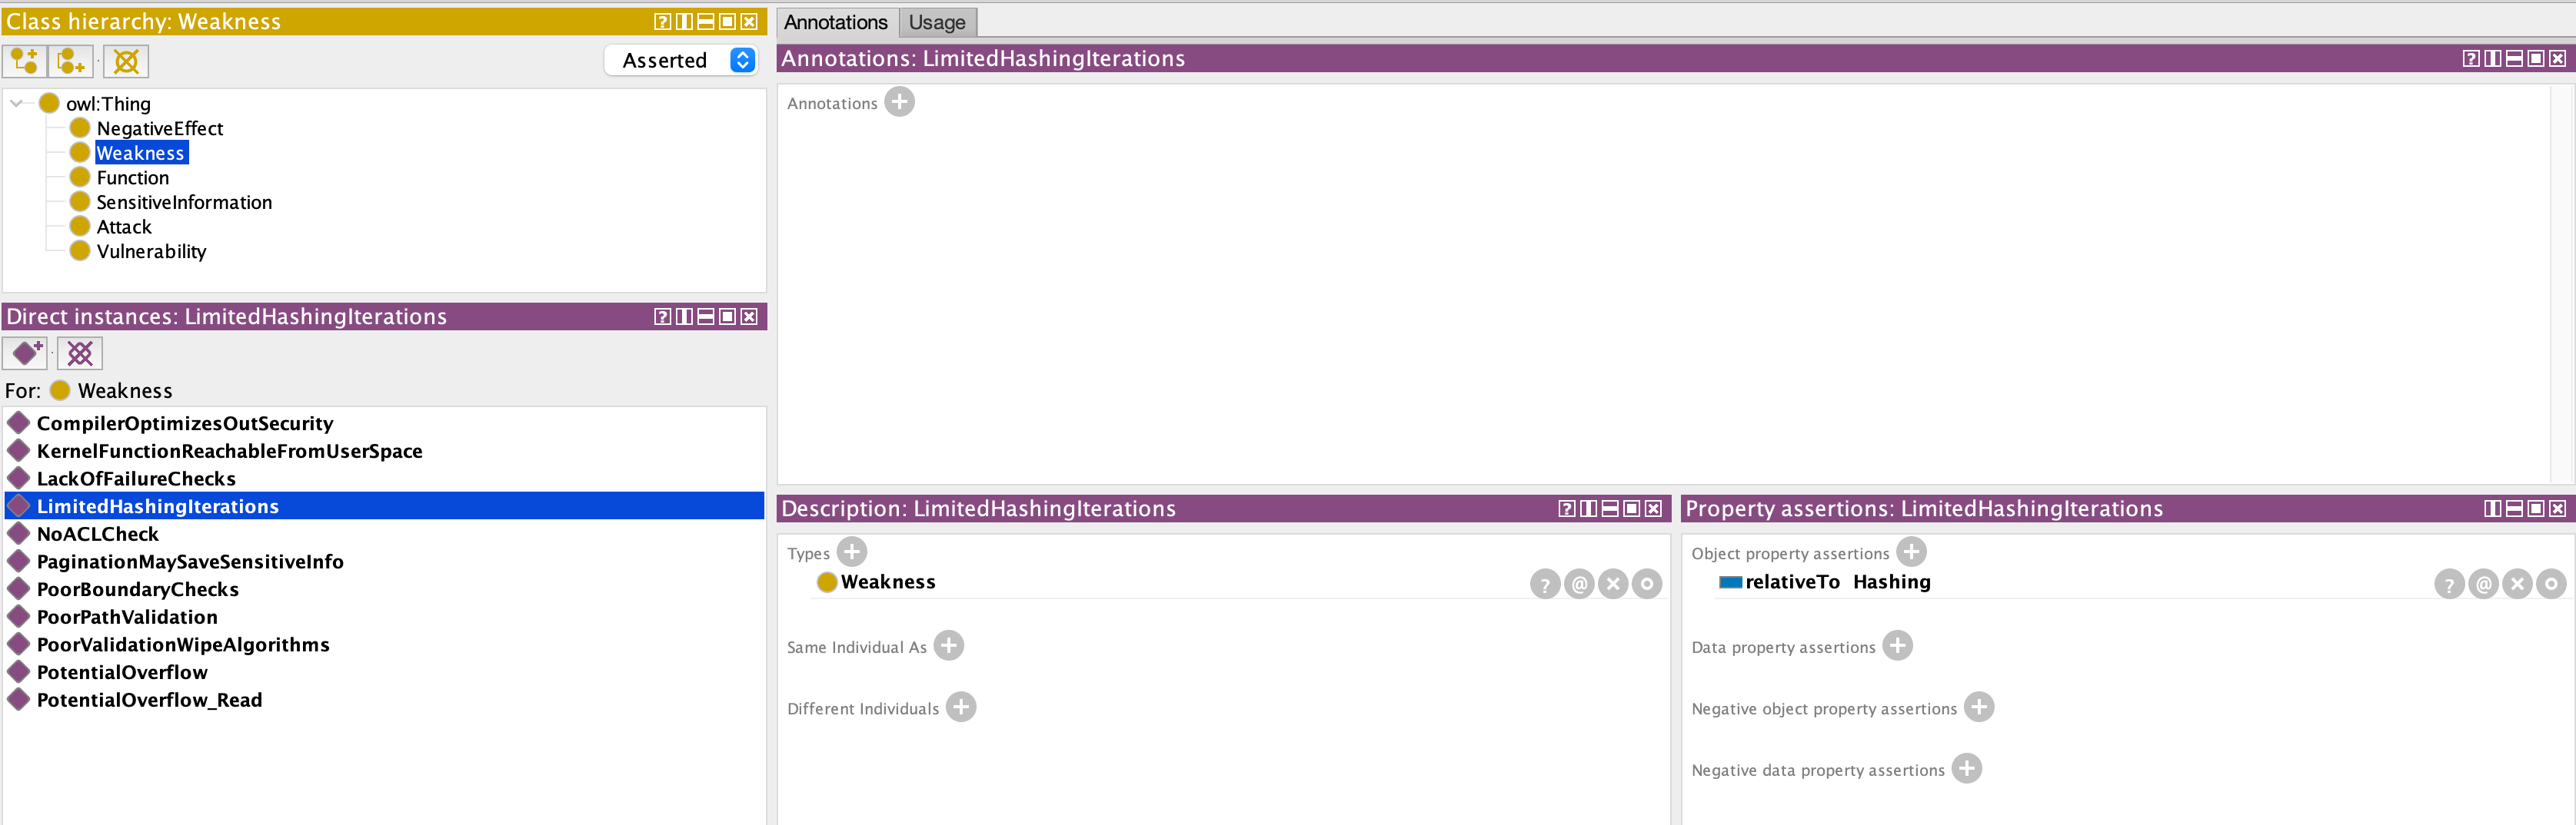Select the Annotations tab

[x=835, y=22]
